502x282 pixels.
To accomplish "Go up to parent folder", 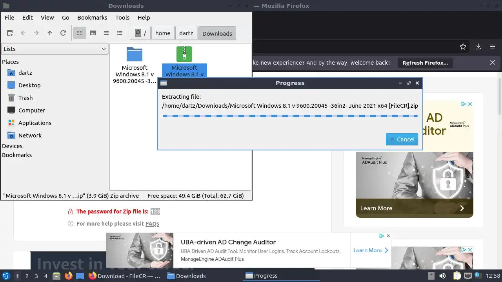I will click(50, 33).
